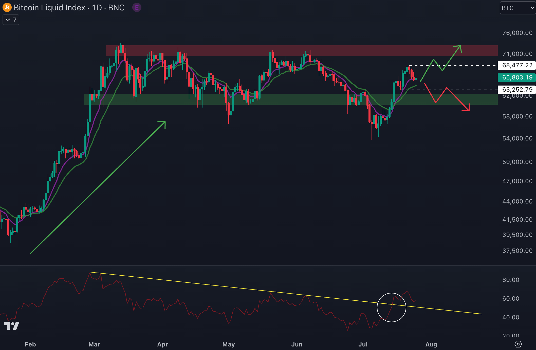Click the Bitcoin Liquid Index title

pos(49,8)
